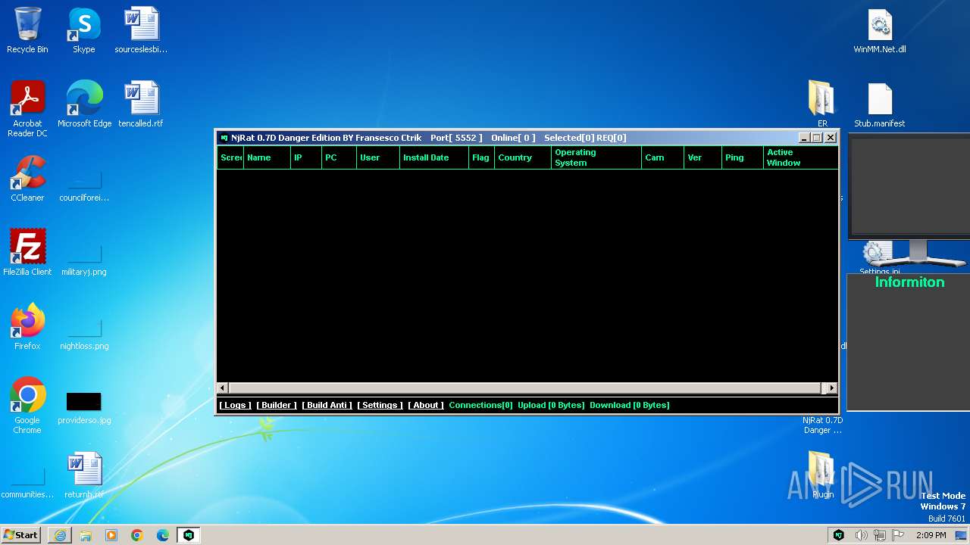Open providerso.jpg image file

tap(84, 409)
